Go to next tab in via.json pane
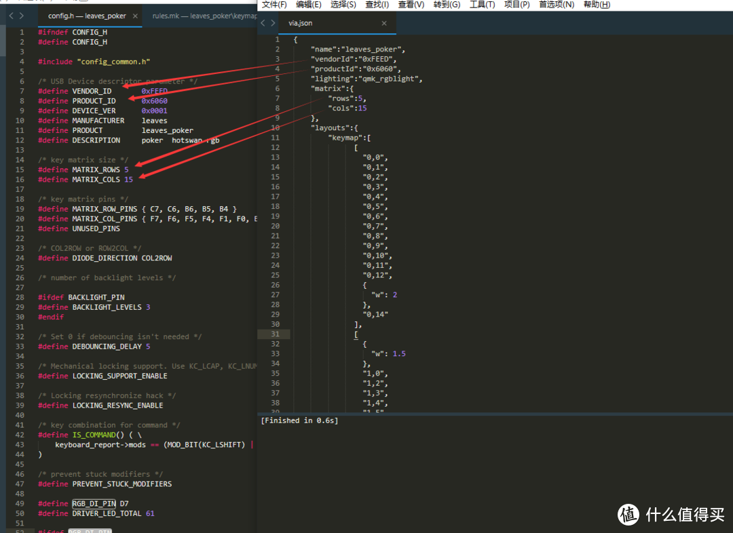 click(x=273, y=23)
